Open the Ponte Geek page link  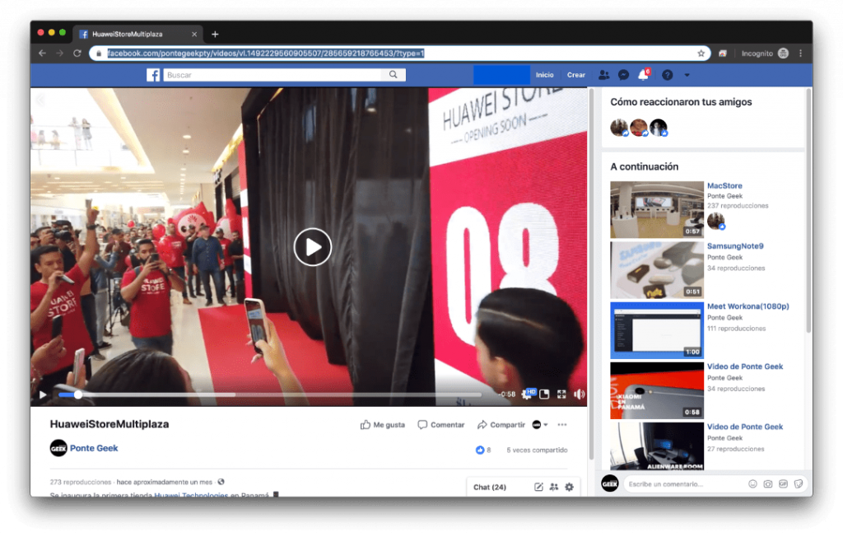coord(94,448)
